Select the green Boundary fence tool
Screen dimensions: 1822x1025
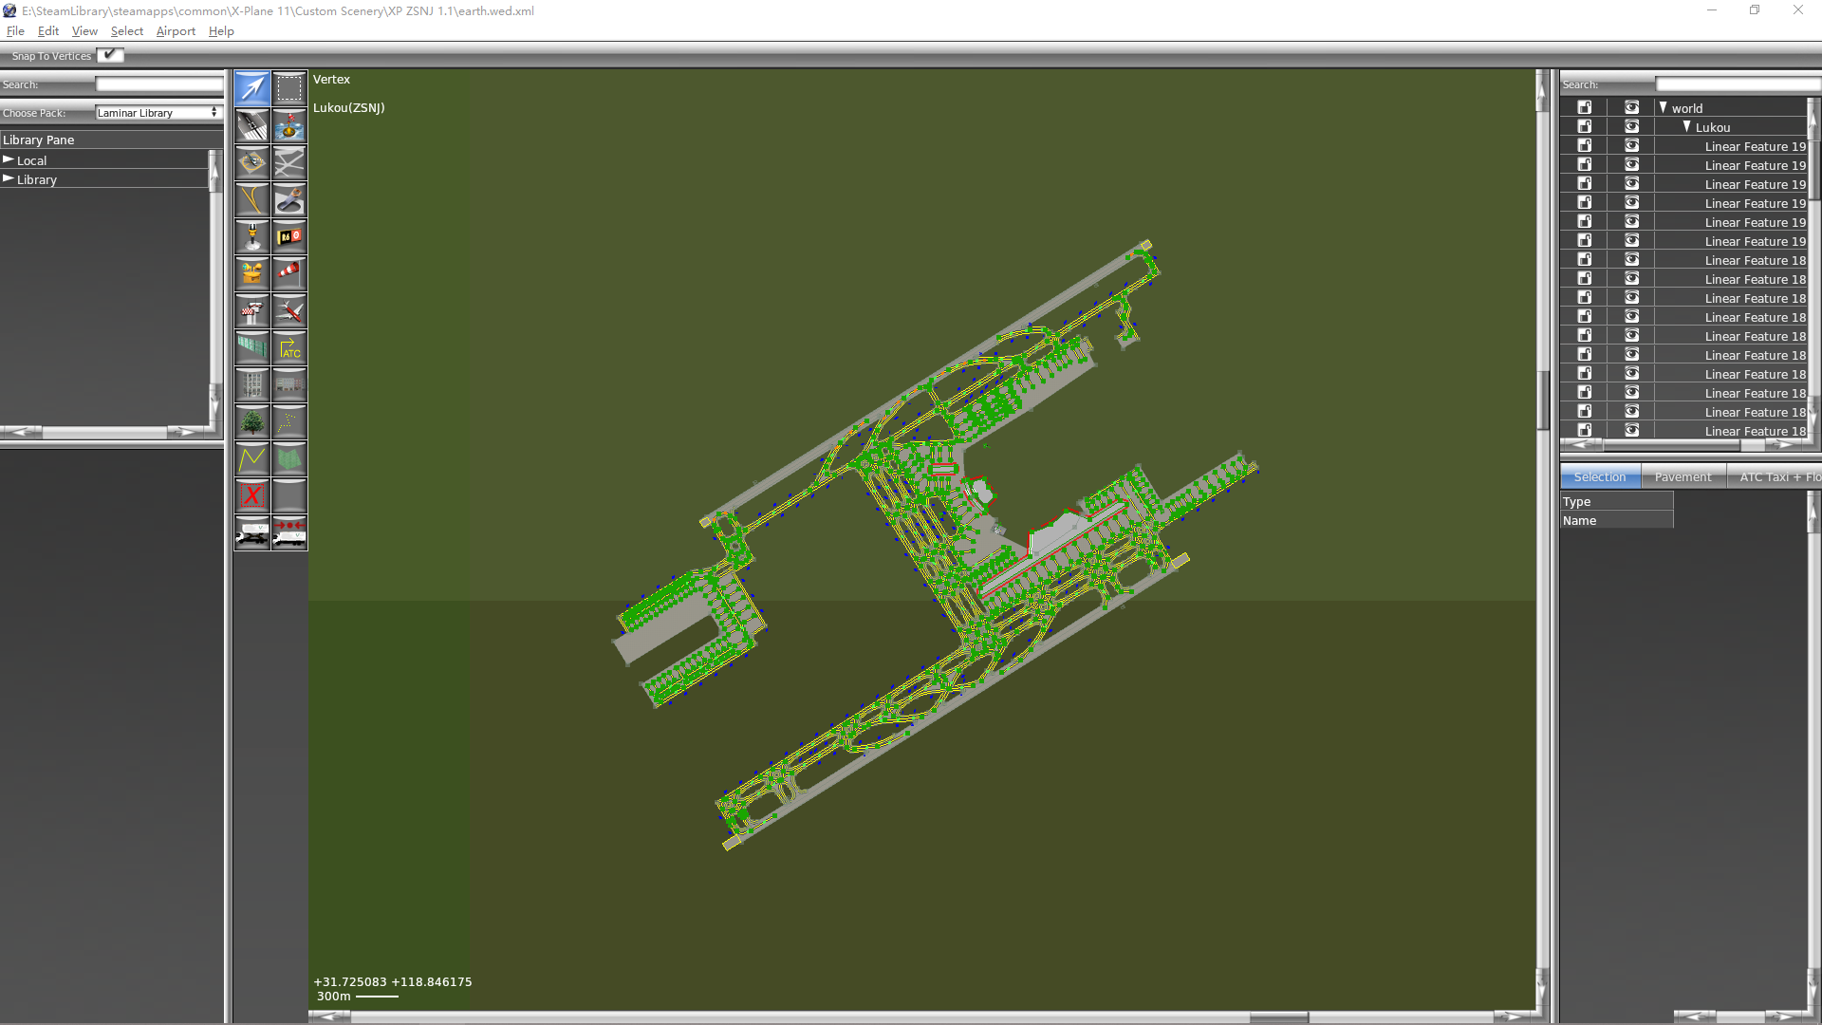pyautogui.click(x=252, y=347)
